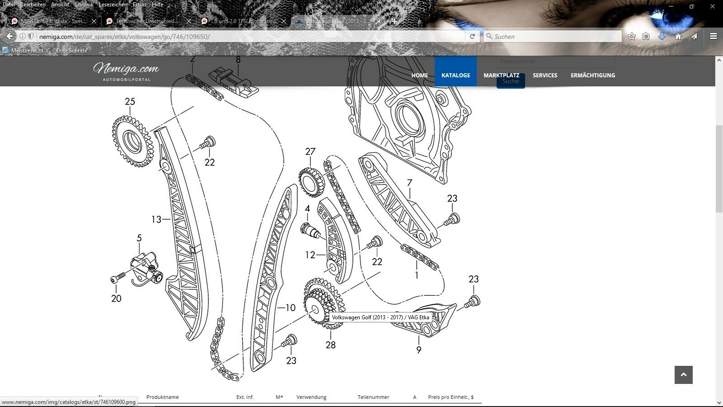Click the tracking protection shield icon

31,36
